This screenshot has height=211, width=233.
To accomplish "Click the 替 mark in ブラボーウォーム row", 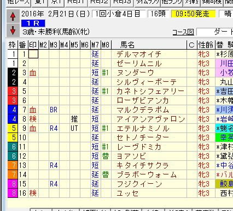I will click(x=106, y=174).
